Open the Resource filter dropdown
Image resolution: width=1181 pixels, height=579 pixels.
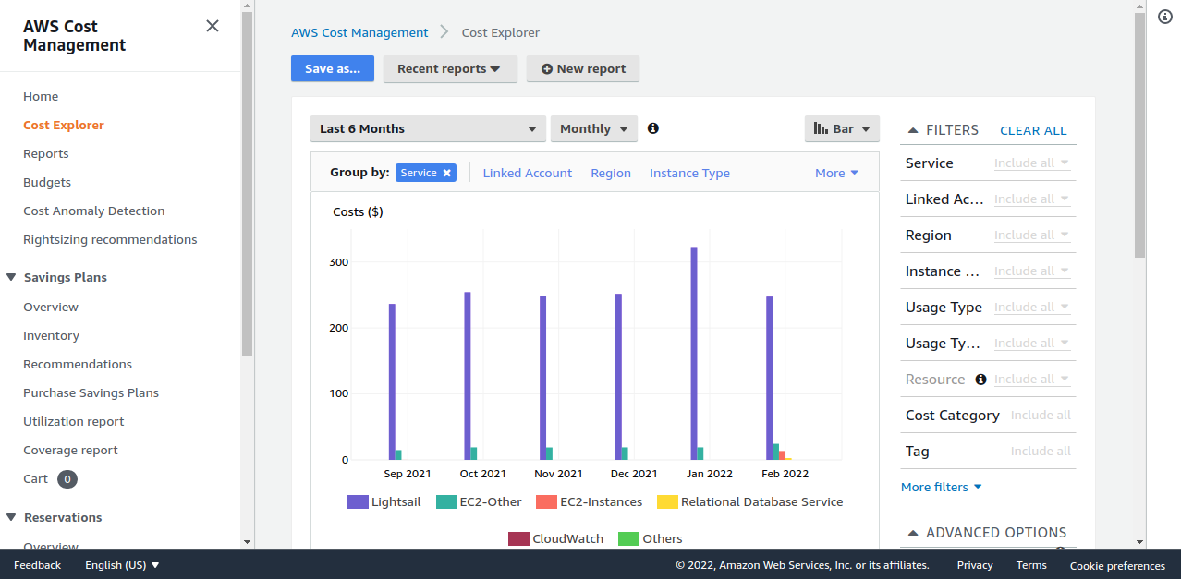pos(1032,380)
